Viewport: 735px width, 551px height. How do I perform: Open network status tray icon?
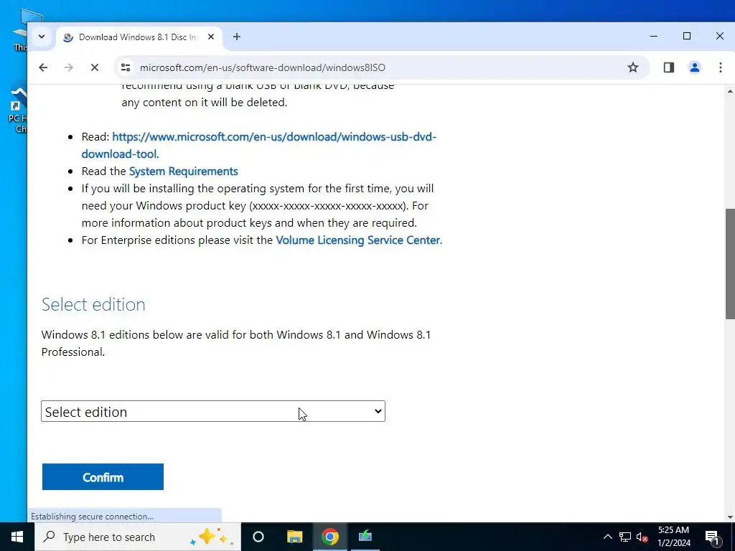pyautogui.click(x=625, y=537)
